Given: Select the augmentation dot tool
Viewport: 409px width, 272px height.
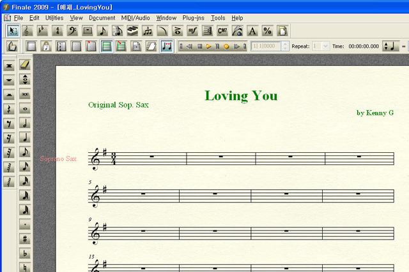Looking at the screenshot, I should click(25, 224).
